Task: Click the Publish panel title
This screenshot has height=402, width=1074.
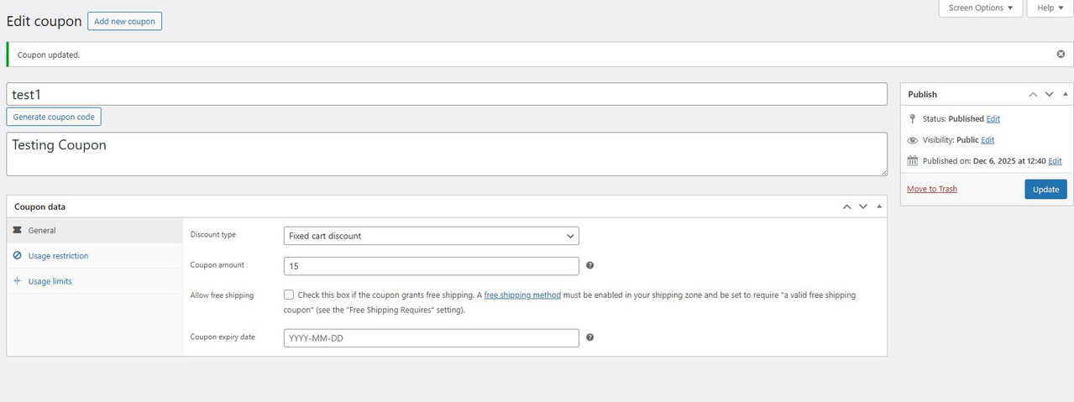Action: 922,95
